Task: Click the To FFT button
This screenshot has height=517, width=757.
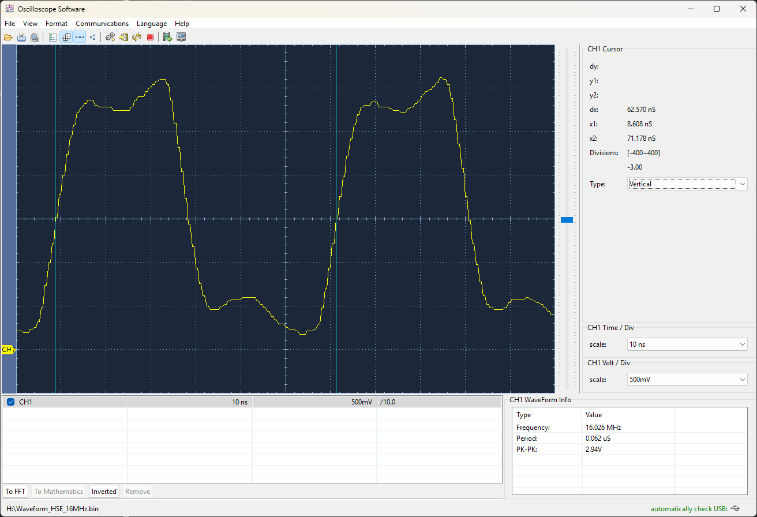Action: (16, 492)
